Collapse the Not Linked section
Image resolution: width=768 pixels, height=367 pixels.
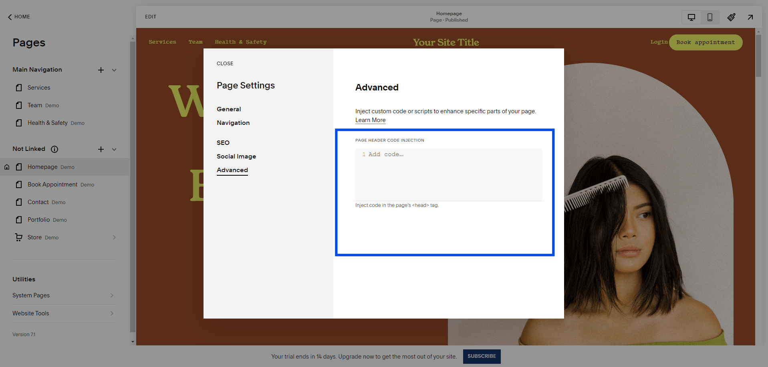[x=114, y=149]
